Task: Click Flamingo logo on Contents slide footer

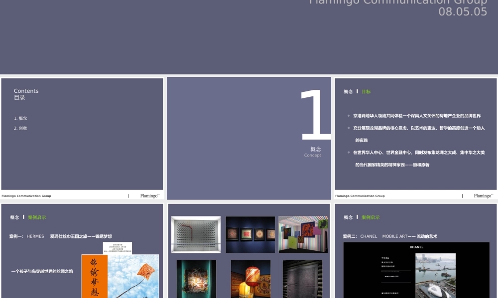Action: click(x=149, y=196)
